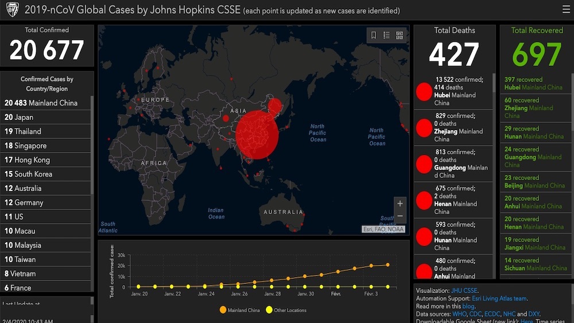574x323 pixels.
Task: Select 60 recovered Zhejiang entry
Action: 536,108
